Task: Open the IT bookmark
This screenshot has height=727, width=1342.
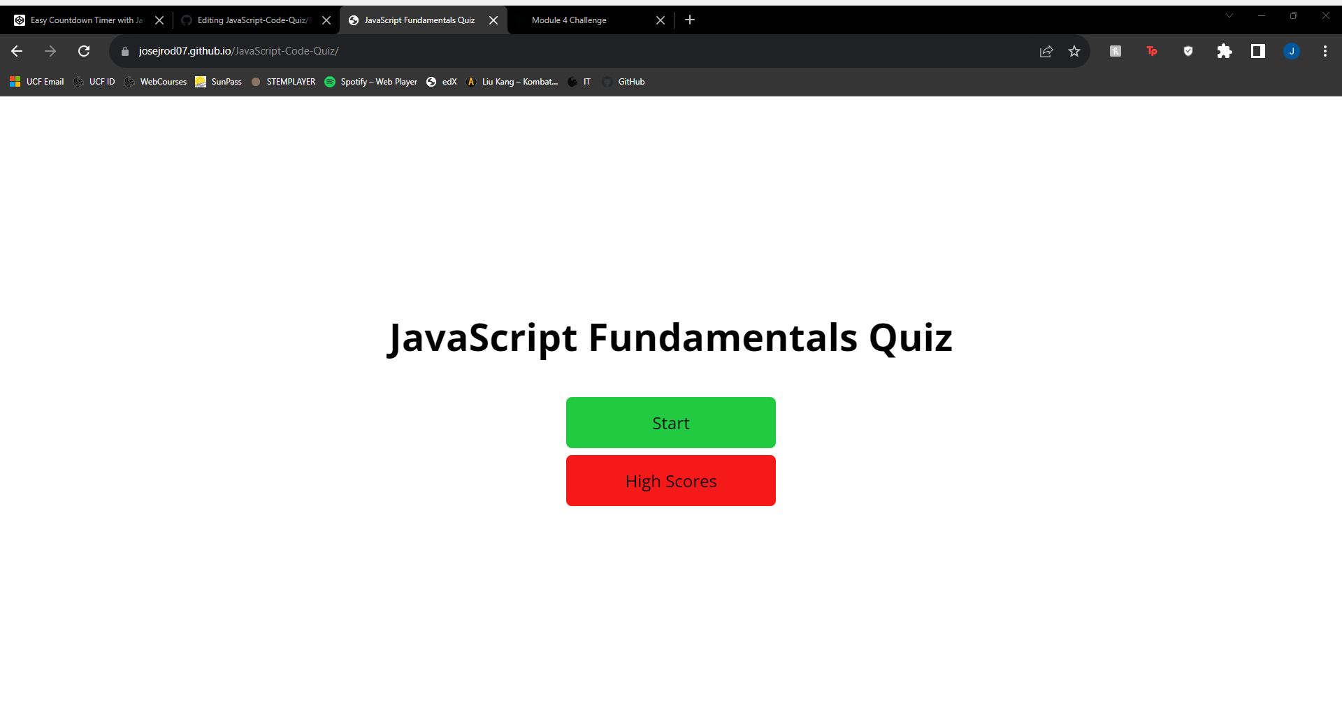Action: (x=579, y=82)
